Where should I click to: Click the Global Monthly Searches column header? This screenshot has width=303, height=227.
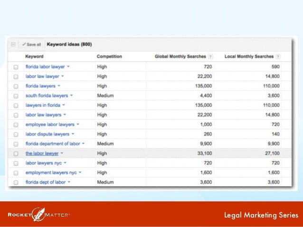click(x=180, y=57)
